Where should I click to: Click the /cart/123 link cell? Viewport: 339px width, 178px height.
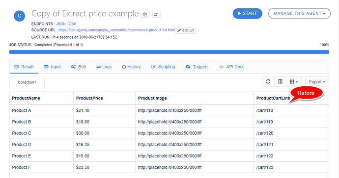pos(291,167)
